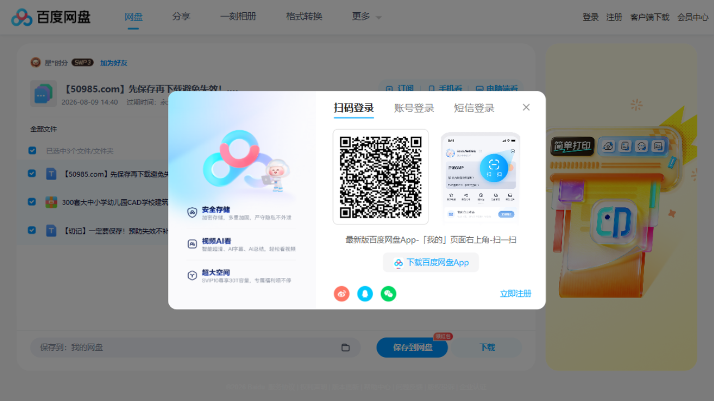Click the SVIP3 badge
This screenshot has width=714, height=401.
pos(83,62)
